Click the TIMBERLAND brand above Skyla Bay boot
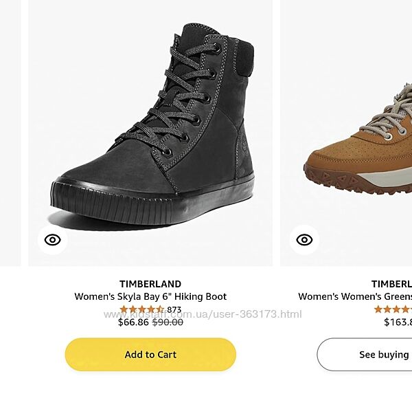Screen dimensions: 412x396 tap(150, 284)
